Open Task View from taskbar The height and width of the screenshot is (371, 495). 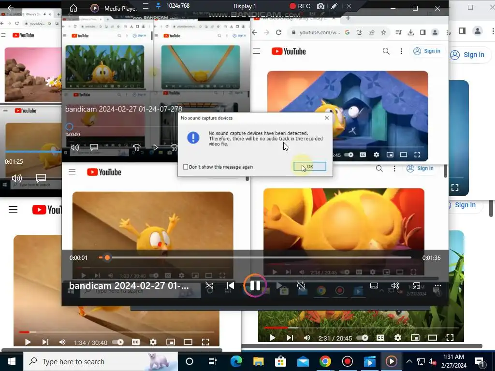(x=213, y=361)
